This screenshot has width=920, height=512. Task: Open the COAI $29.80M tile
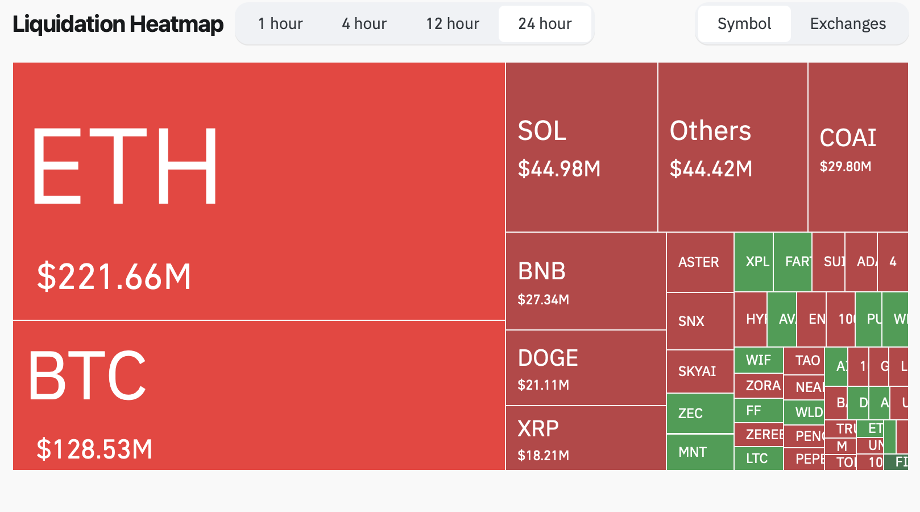point(857,147)
